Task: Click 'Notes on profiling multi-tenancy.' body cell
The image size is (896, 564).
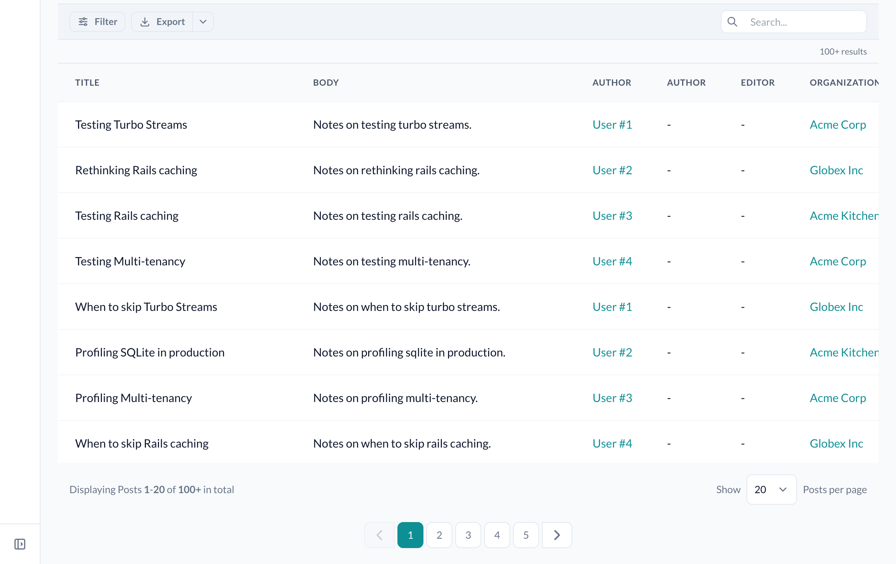Action: tap(396, 398)
